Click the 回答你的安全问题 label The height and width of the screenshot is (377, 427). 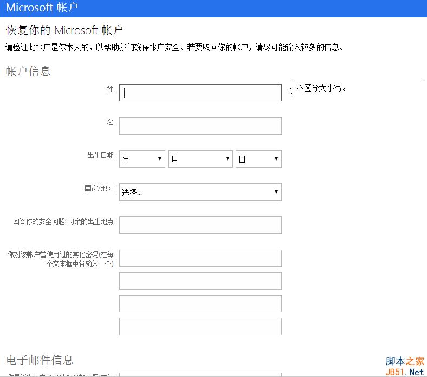[63, 221]
